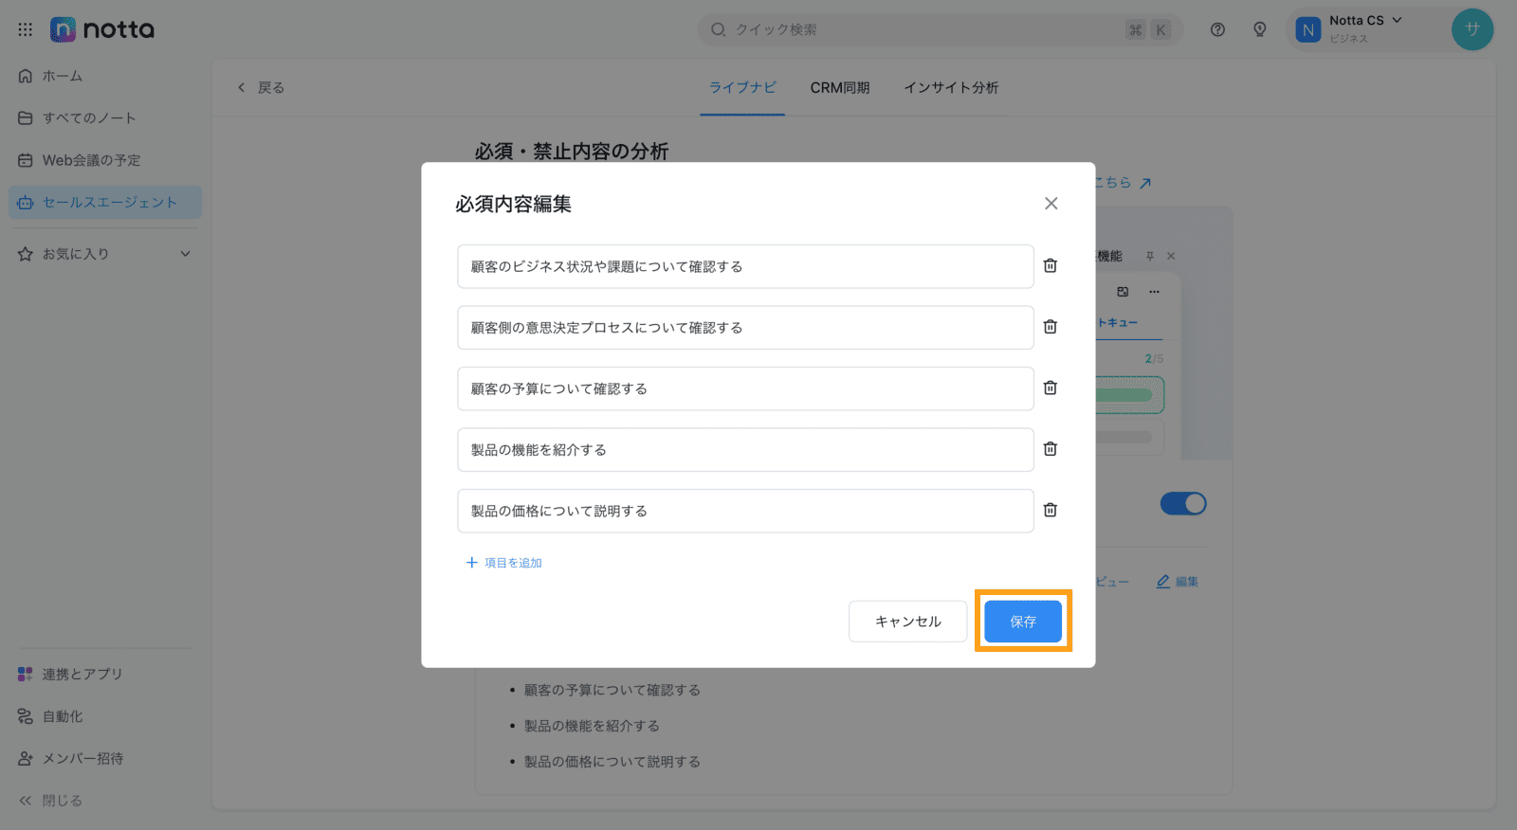
Task: Delete the 製品の価格について説明する item
Action: pos(1051,511)
